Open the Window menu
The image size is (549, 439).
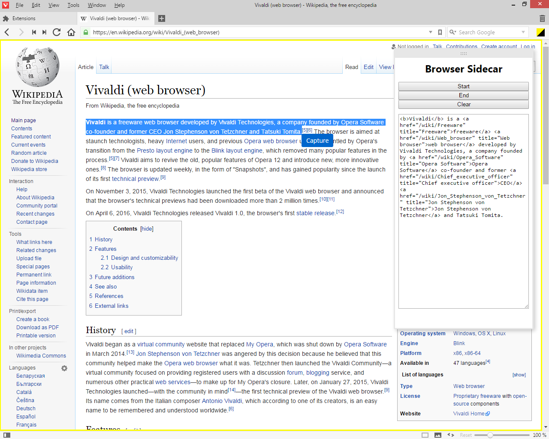(97, 5)
